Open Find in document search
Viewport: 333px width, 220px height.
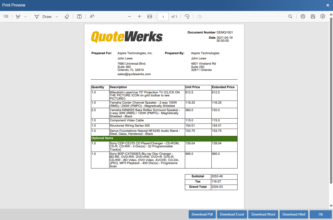(x=290, y=16)
